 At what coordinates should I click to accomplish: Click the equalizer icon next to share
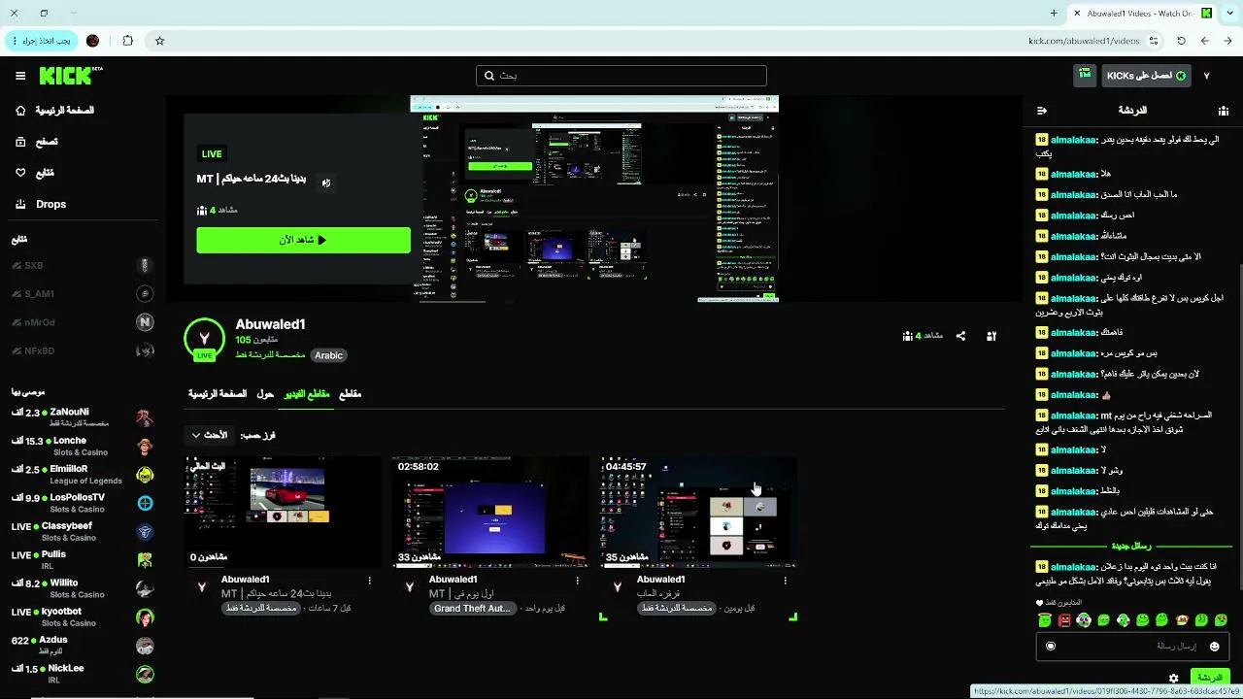tap(991, 336)
